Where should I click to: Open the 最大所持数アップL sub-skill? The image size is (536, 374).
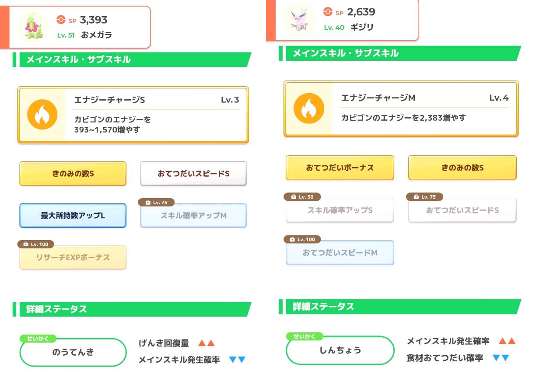click(x=73, y=215)
